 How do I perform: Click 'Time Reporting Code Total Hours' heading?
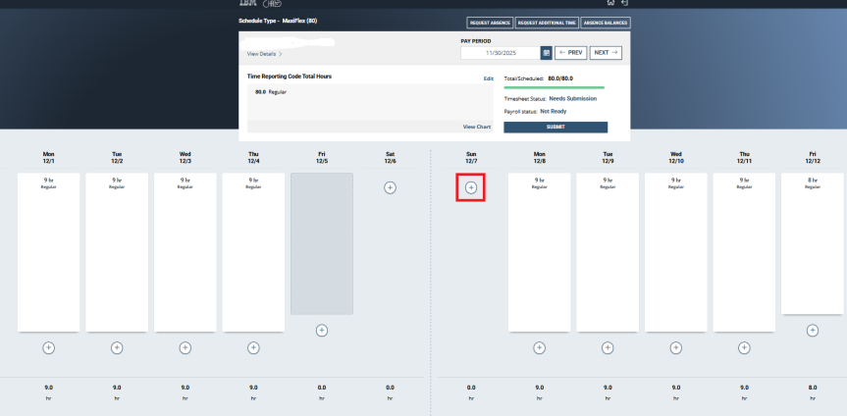[x=289, y=77]
